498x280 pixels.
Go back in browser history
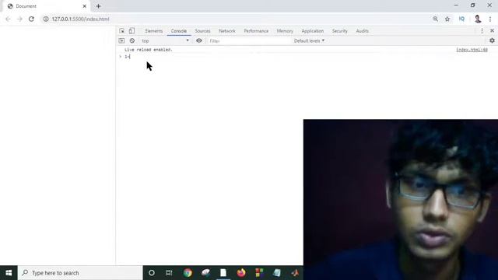[x=9, y=19]
